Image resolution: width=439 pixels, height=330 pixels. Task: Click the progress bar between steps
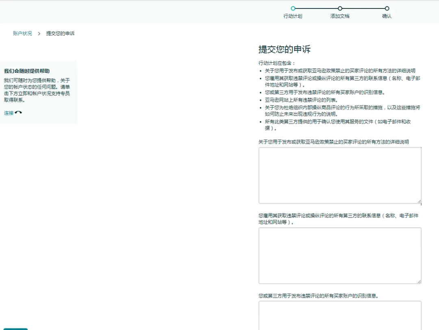click(x=317, y=8)
